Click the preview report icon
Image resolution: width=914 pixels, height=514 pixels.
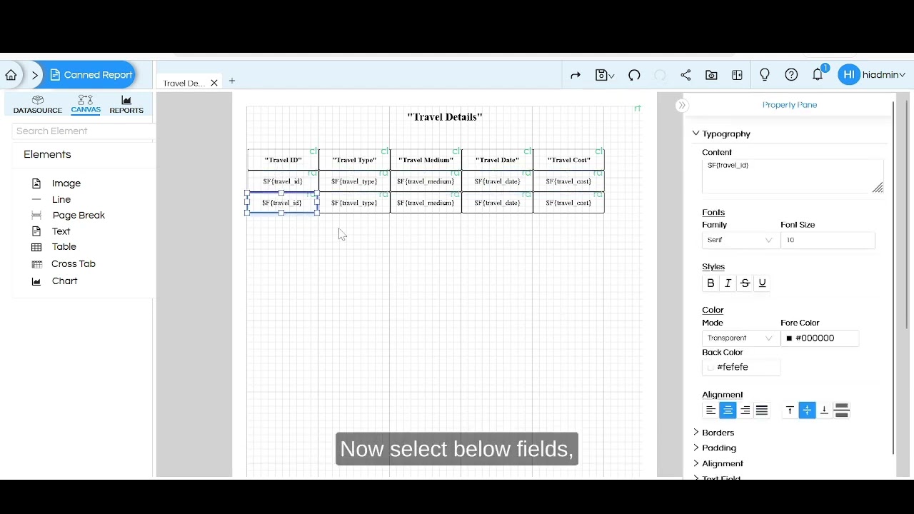(711, 75)
